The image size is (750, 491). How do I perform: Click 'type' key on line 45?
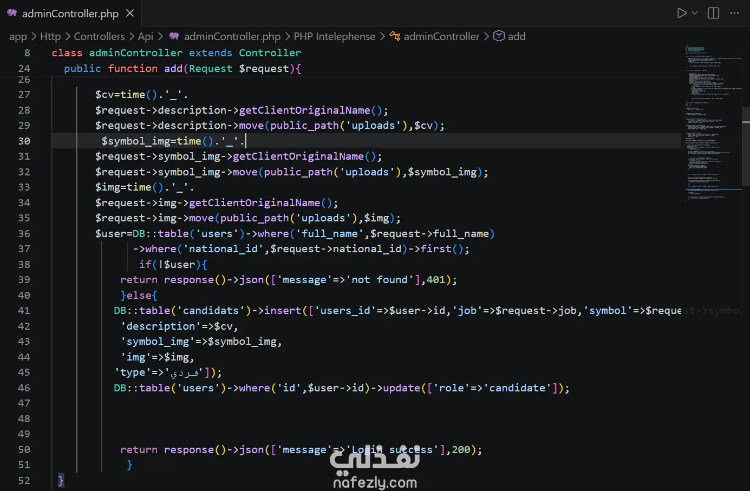(x=133, y=372)
